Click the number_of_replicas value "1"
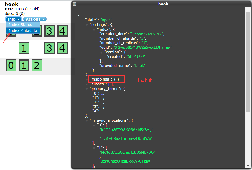Viewport: 252px width, 170px height. 144,43
